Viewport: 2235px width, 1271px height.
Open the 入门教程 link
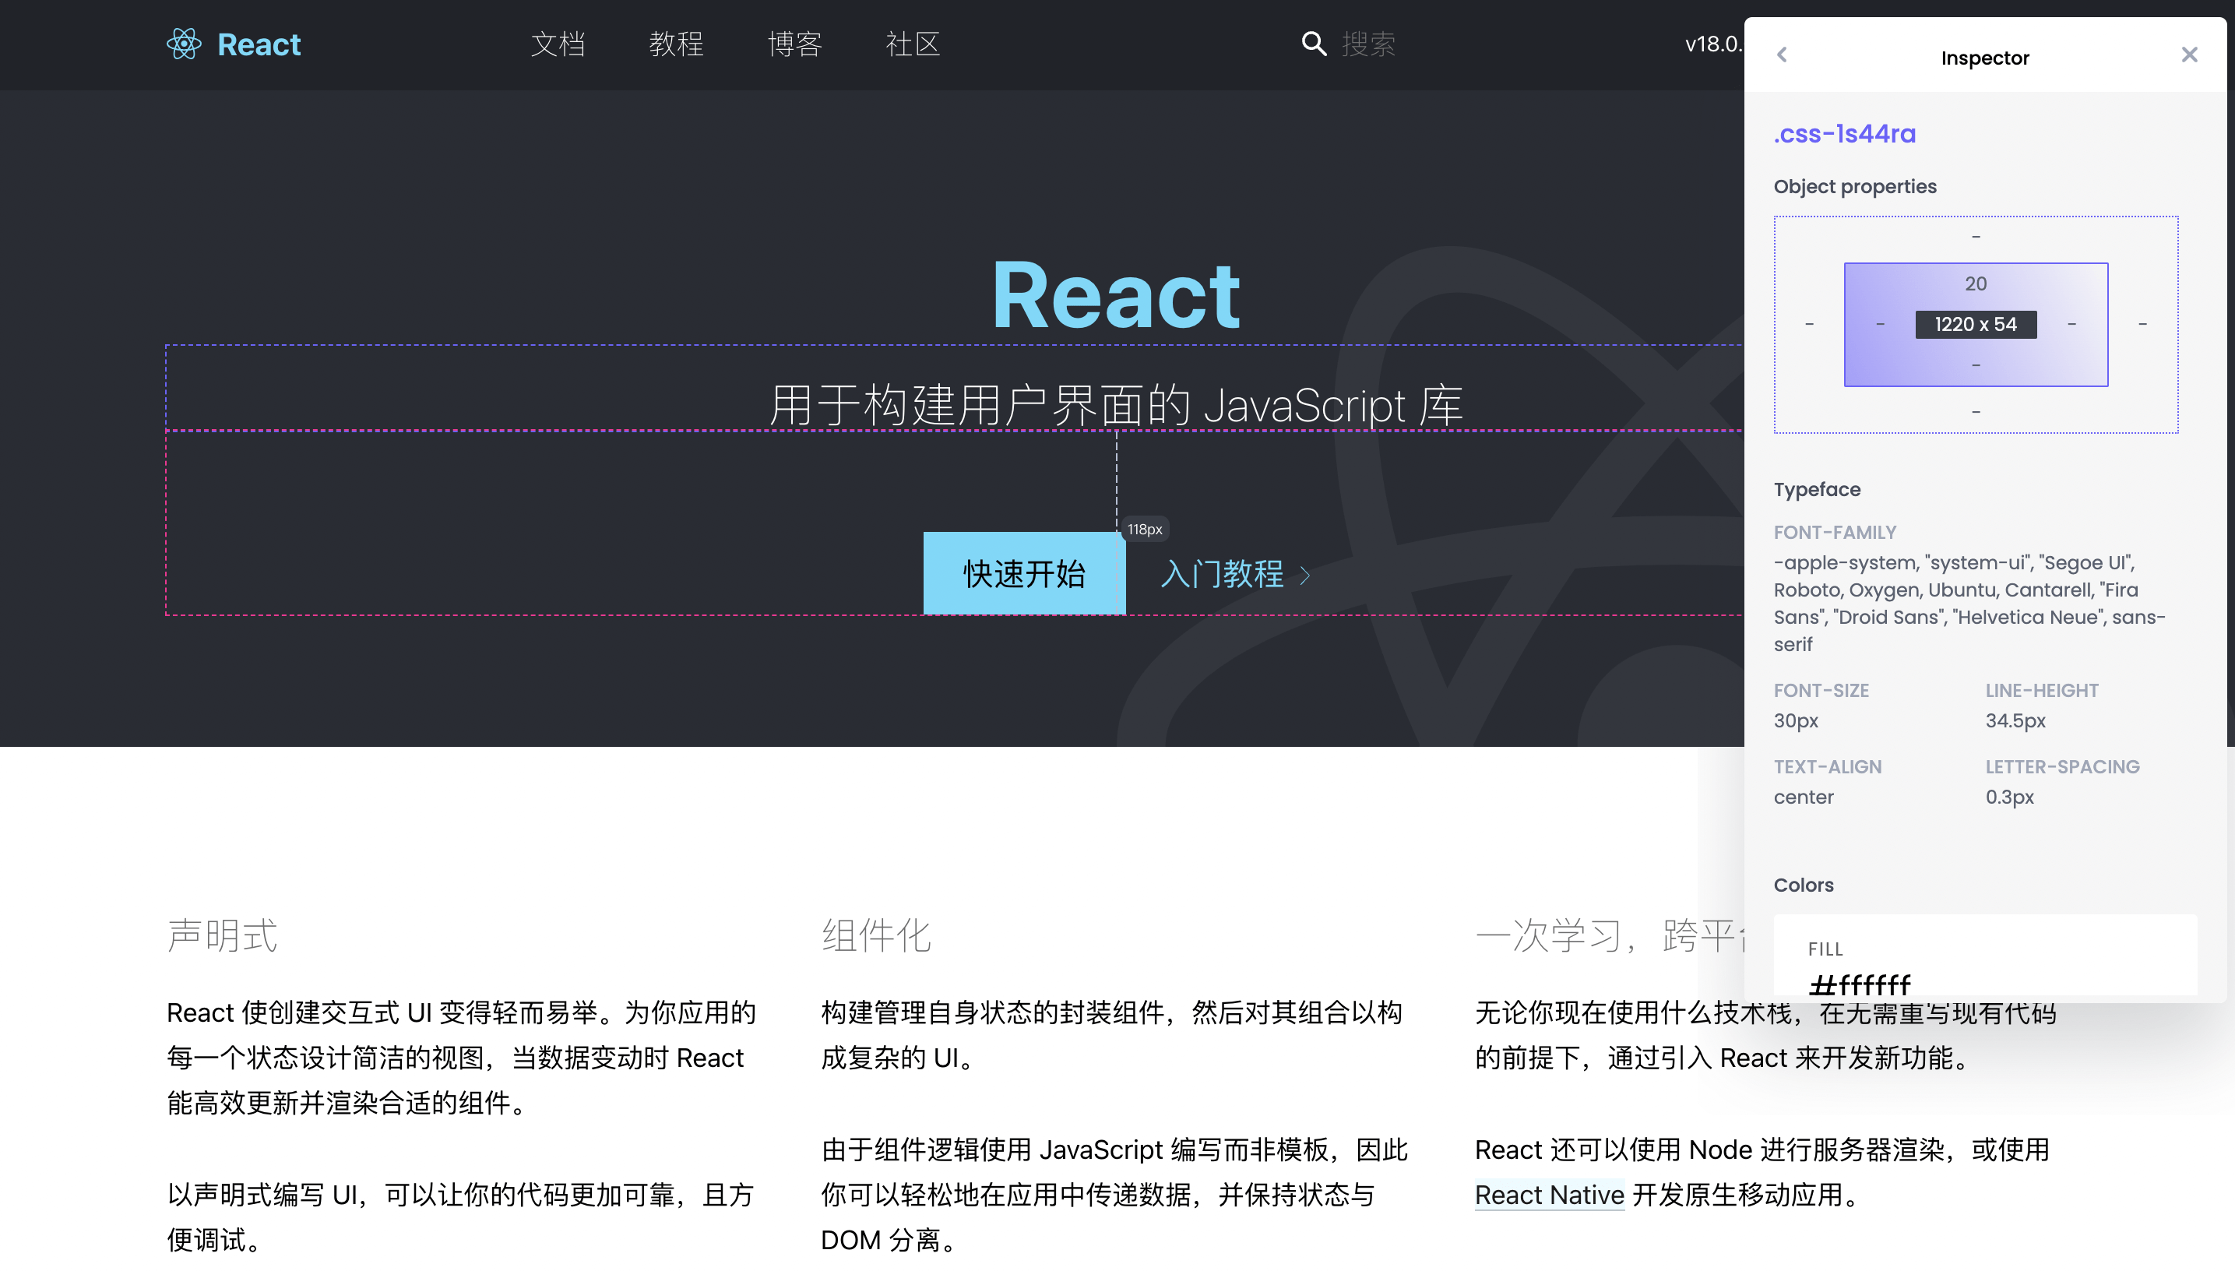(x=1223, y=573)
